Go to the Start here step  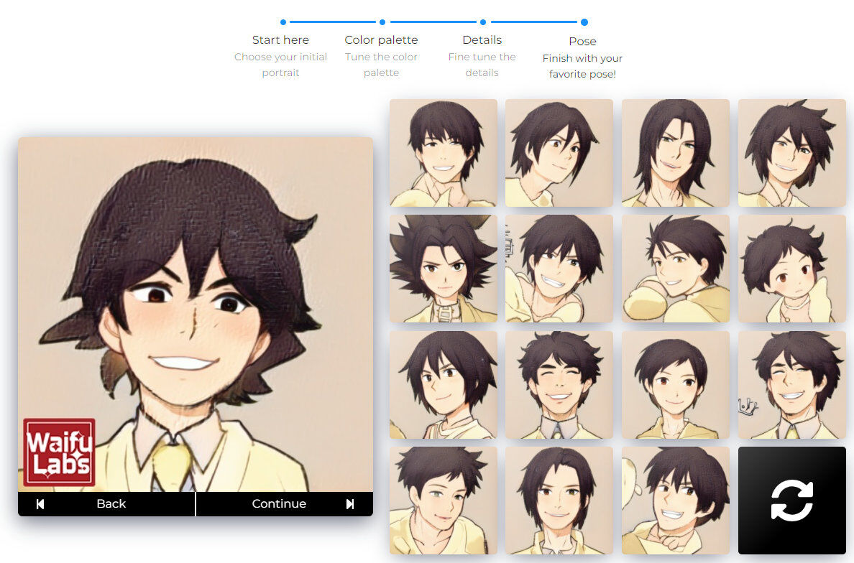(x=280, y=40)
